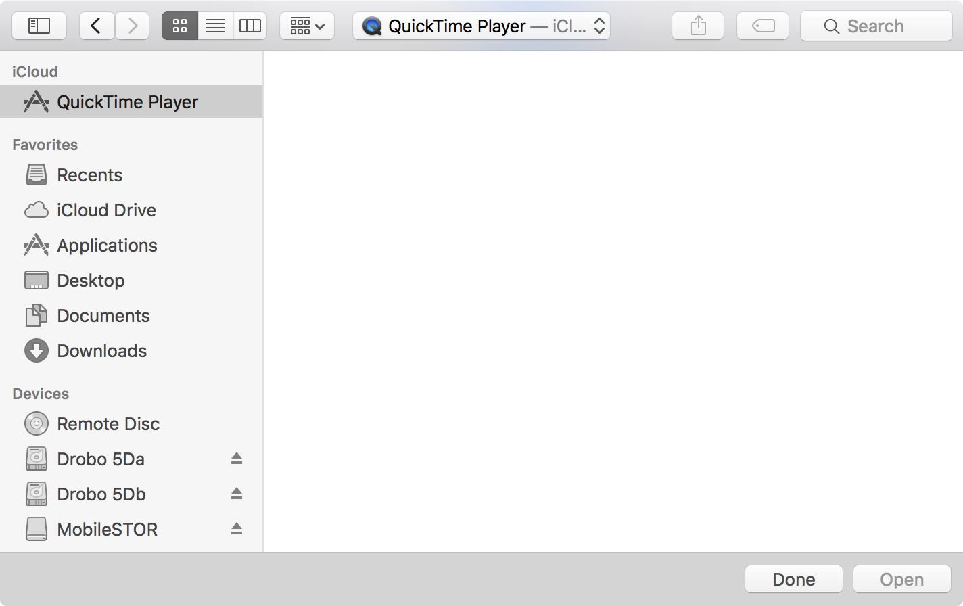The height and width of the screenshot is (606, 963).
Task: Select iCloud Drive in the sidebar
Action: pyautogui.click(x=106, y=210)
